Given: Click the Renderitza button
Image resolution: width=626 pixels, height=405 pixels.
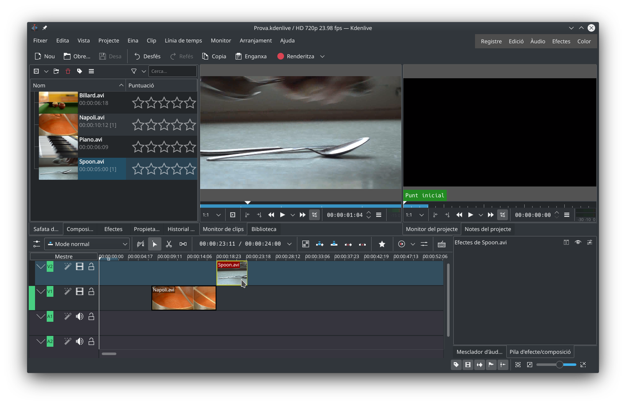Looking at the screenshot, I should click(x=296, y=57).
